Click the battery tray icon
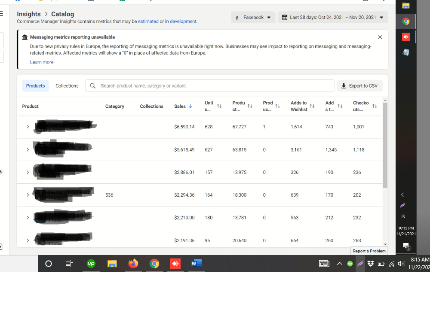Image resolution: width=430 pixels, height=322 pixels. click(381, 264)
